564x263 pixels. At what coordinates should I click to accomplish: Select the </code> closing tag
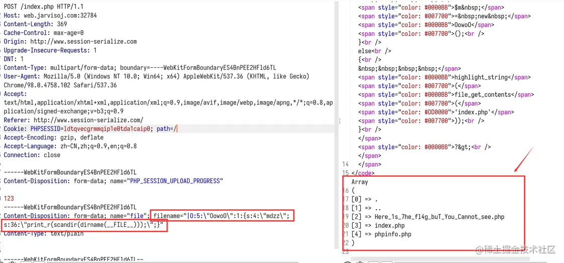[363, 173]
